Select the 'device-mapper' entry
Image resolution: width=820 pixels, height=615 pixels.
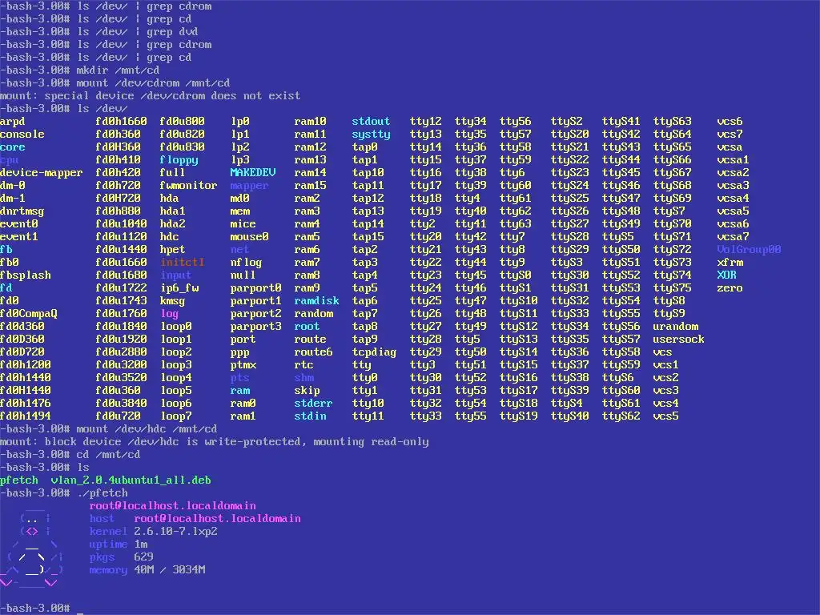click(42, 173)
